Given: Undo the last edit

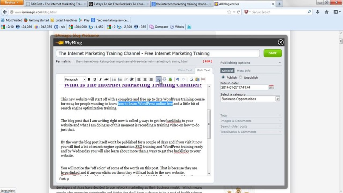Looking at the screenshot, I should coord(178,79).
